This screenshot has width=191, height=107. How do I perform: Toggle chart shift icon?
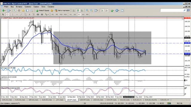click(107, 11)
